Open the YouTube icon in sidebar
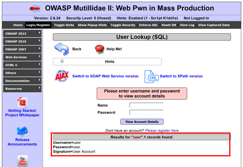 [x=22, y=161]
